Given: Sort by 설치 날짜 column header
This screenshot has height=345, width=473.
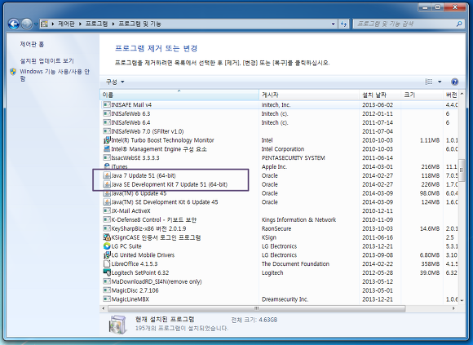Looking at the screenshot, I should 380,95.
